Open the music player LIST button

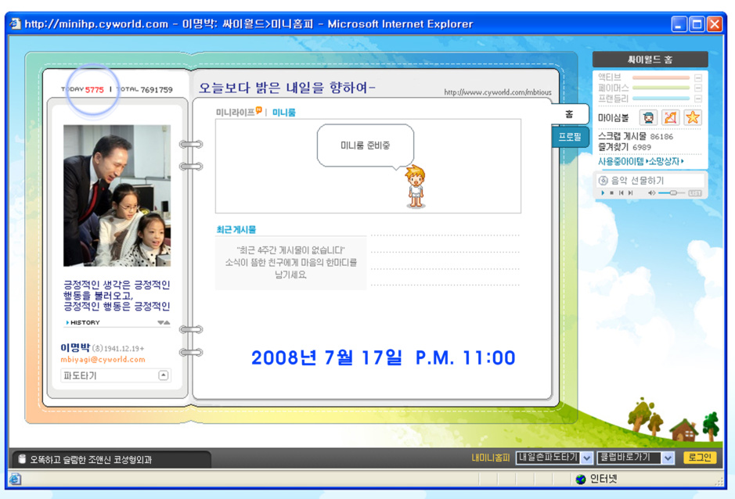pyautogui.click(x=695, y=193)
